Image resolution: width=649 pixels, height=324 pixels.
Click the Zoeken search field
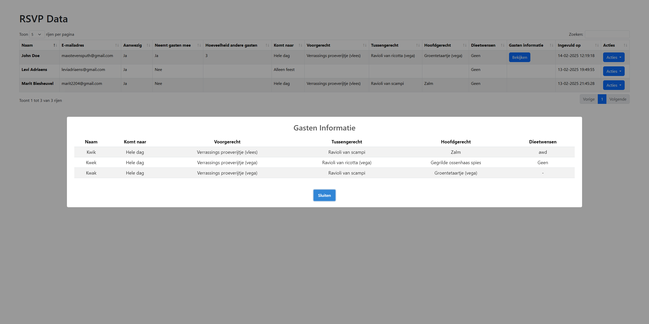[607, 34]
